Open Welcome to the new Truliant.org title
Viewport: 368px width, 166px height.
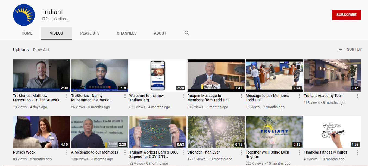coord(146,98)
